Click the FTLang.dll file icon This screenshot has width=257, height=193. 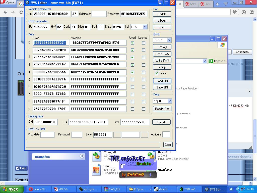[x=97, y=156]
